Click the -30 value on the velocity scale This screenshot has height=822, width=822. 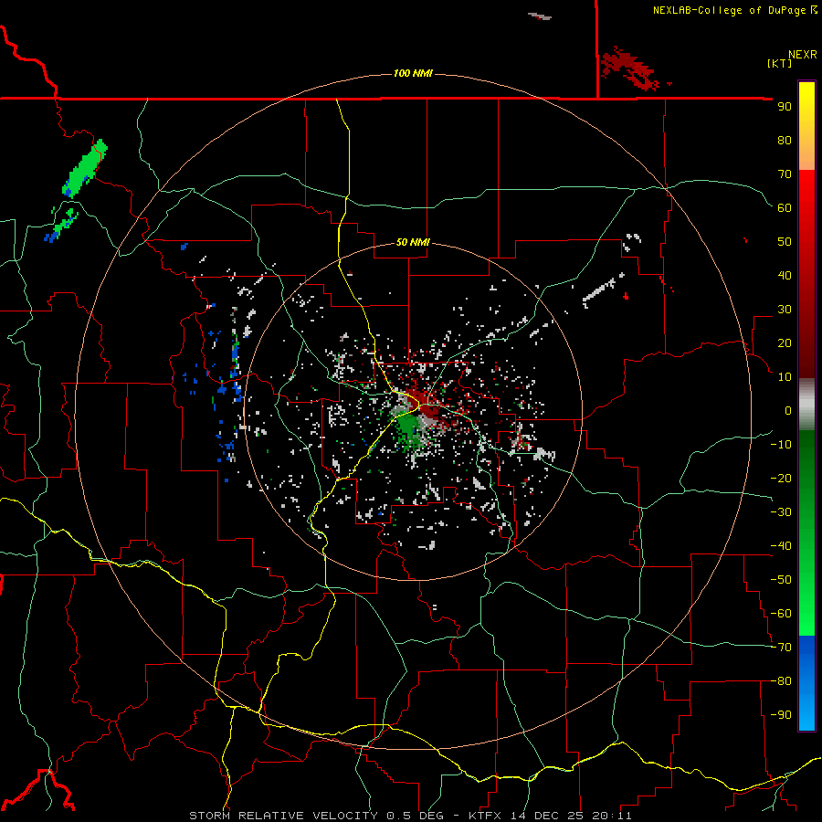[781, 512]
